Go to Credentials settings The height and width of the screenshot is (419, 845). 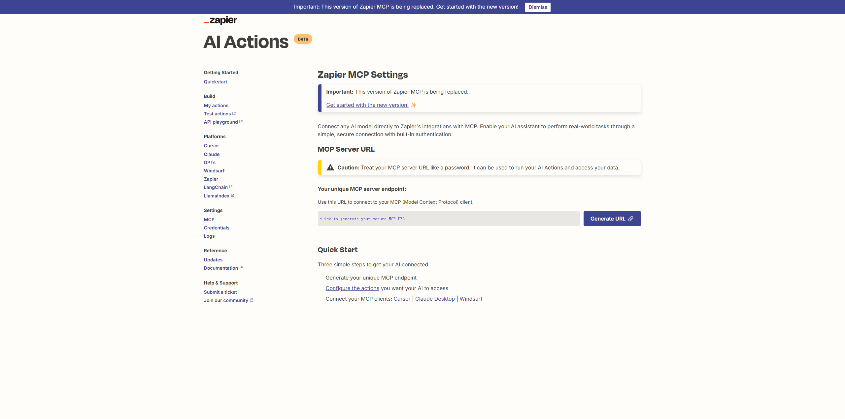coord(216,228)
